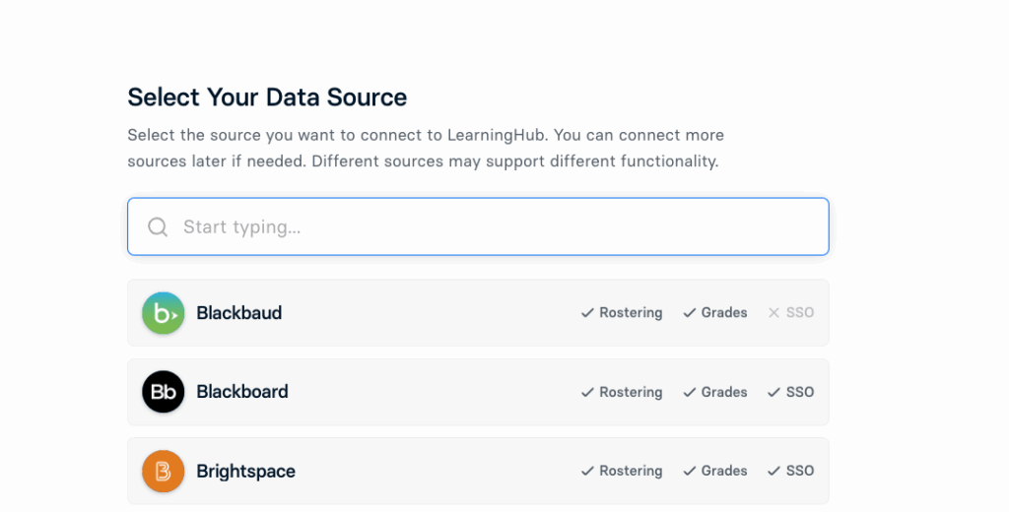The width and height of the screenshot is (1009, 512).
Task: Click the LearningHub description text
Action: 426,148
